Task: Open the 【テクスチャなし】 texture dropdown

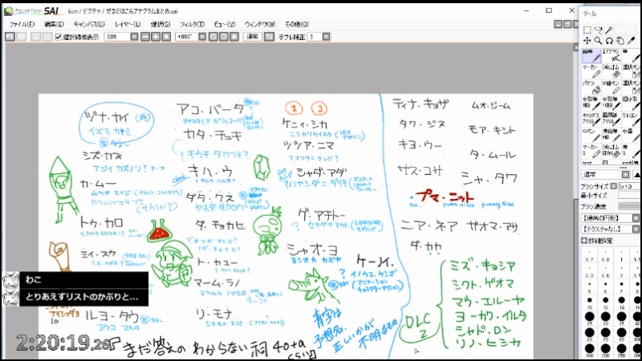Action: (636, 229)
